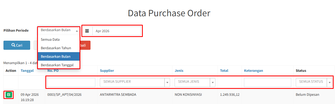
Task: Collapse the Berdasarkan Bulan dropdown arrow
Action: coord(77,31)
